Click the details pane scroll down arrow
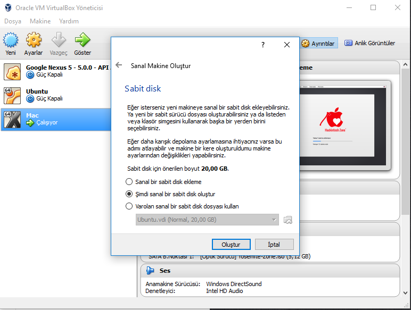 [405, 293]
